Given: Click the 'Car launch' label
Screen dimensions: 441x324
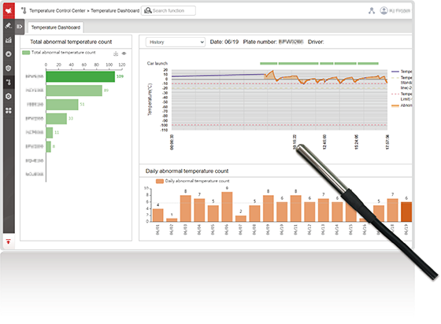Looking at the screenshot, I should (x=157, y=64).
